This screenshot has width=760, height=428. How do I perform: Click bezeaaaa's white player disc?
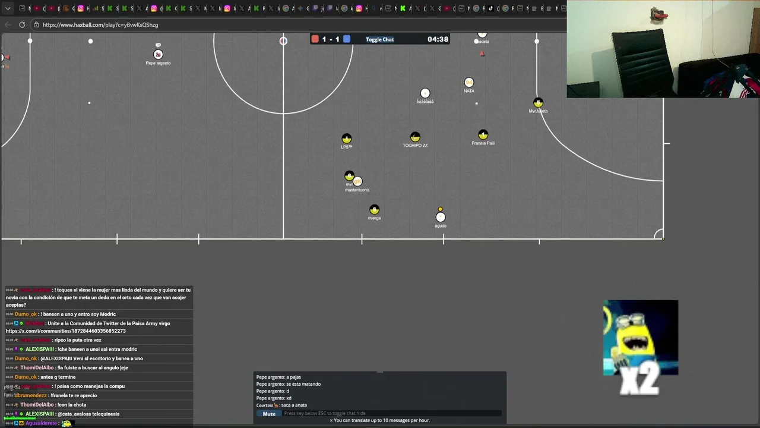click(x=425, y=93)
